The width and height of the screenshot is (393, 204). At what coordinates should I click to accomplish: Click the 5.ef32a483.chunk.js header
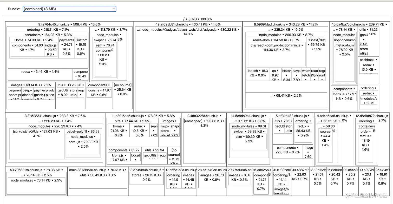(x=292, y=116)
